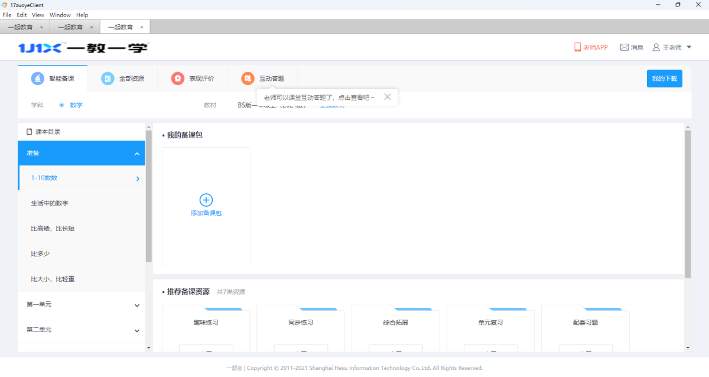Select the 生活中的数字 lesson
This screenshot has width=709, height=377.
click(50, 203)
